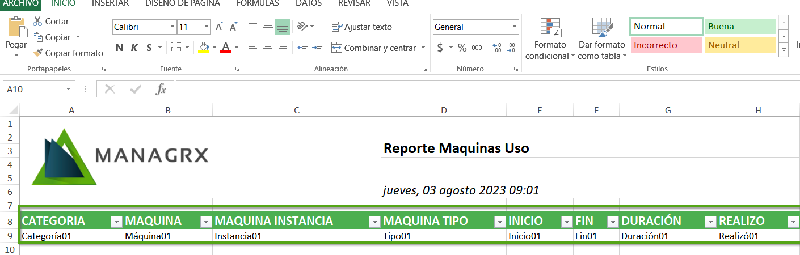Apply currency $ format
Image resolution: width=800 pixels, height=255 pixels.
[x=440, y=48]
